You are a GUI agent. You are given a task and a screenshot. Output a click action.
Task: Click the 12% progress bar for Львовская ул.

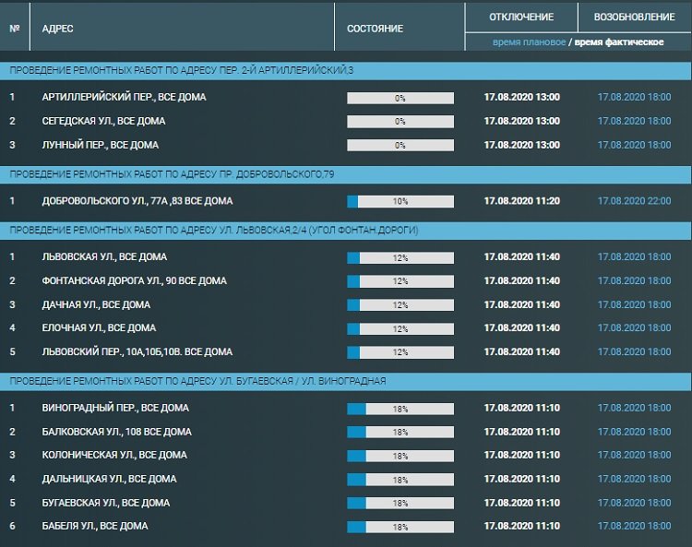400,257
